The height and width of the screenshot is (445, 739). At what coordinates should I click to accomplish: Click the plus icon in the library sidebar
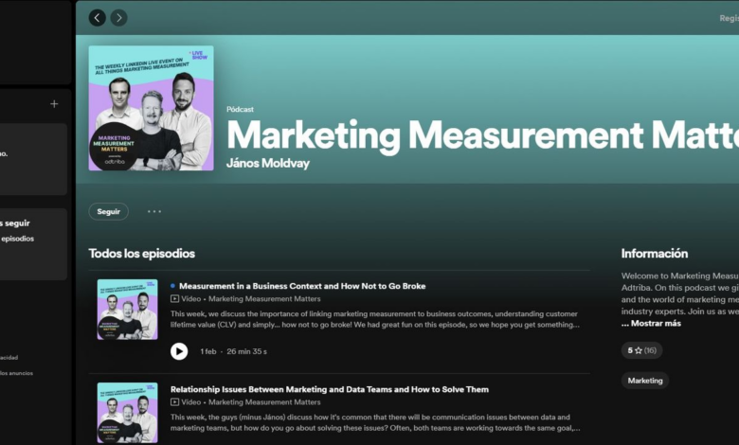pos(54,104)
